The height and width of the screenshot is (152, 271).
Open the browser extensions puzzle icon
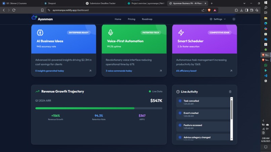point(236,10)
